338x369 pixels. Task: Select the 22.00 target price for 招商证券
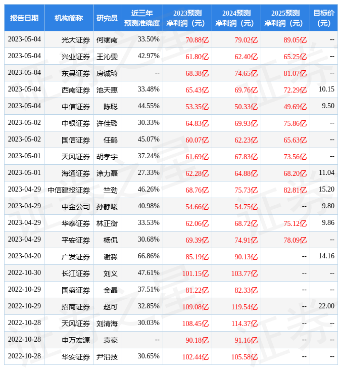click(326, 306)
